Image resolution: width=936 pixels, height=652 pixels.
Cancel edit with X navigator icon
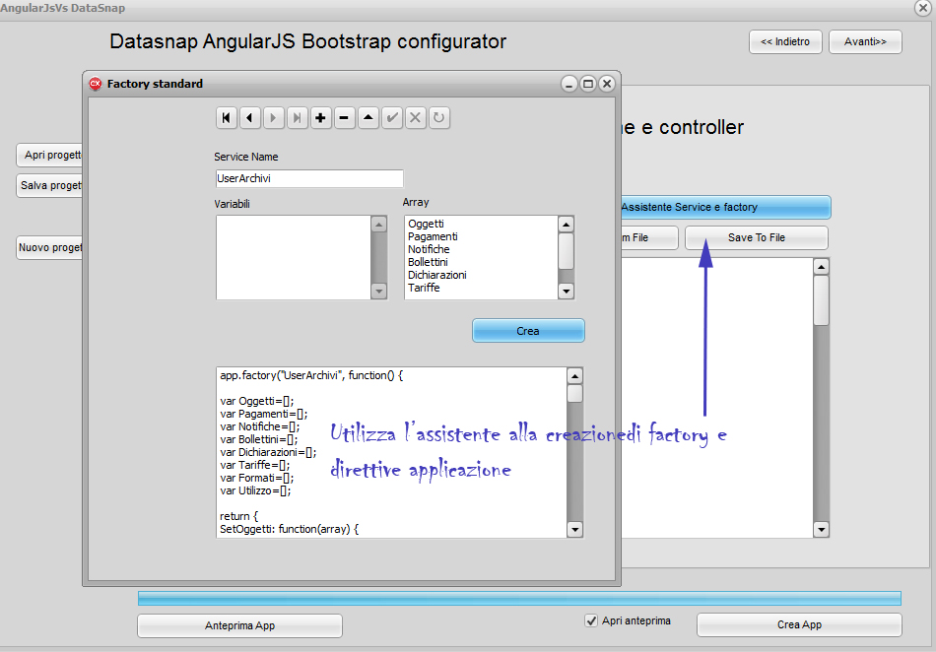416,118
